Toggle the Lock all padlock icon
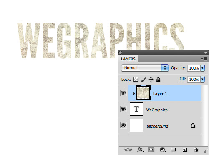This screenshot has width=209, height=155. pyautogui.click(x=158, y=80)
